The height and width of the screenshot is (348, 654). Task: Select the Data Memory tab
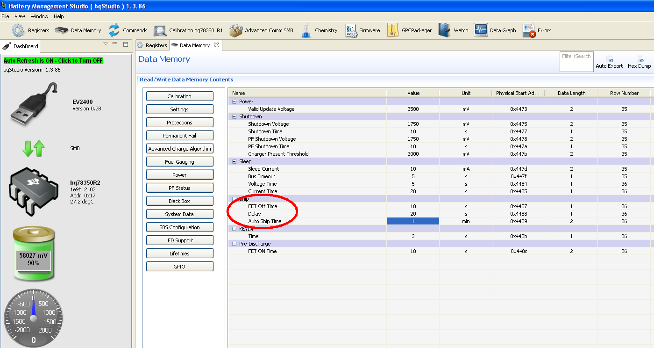(195, 45)
